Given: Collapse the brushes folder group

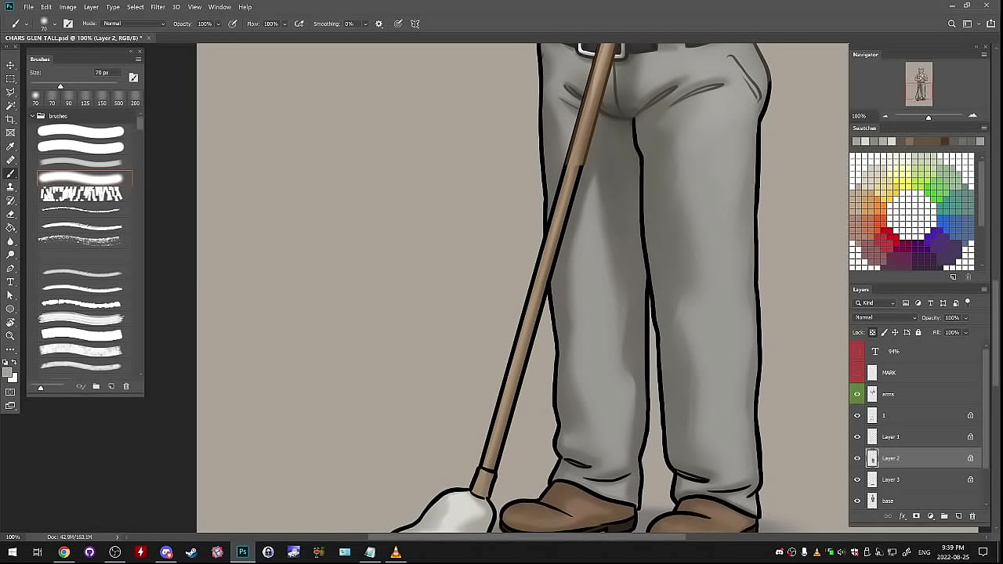Looking at the screenshot, I should tap(33, 116).
